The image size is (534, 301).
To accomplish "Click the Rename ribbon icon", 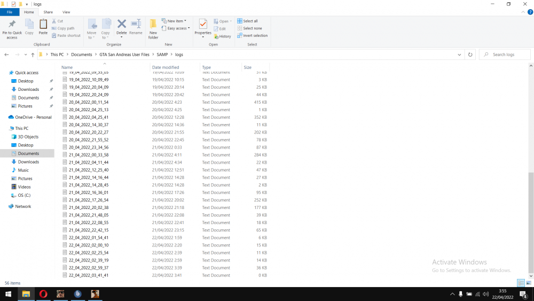I will coord(136,27).
